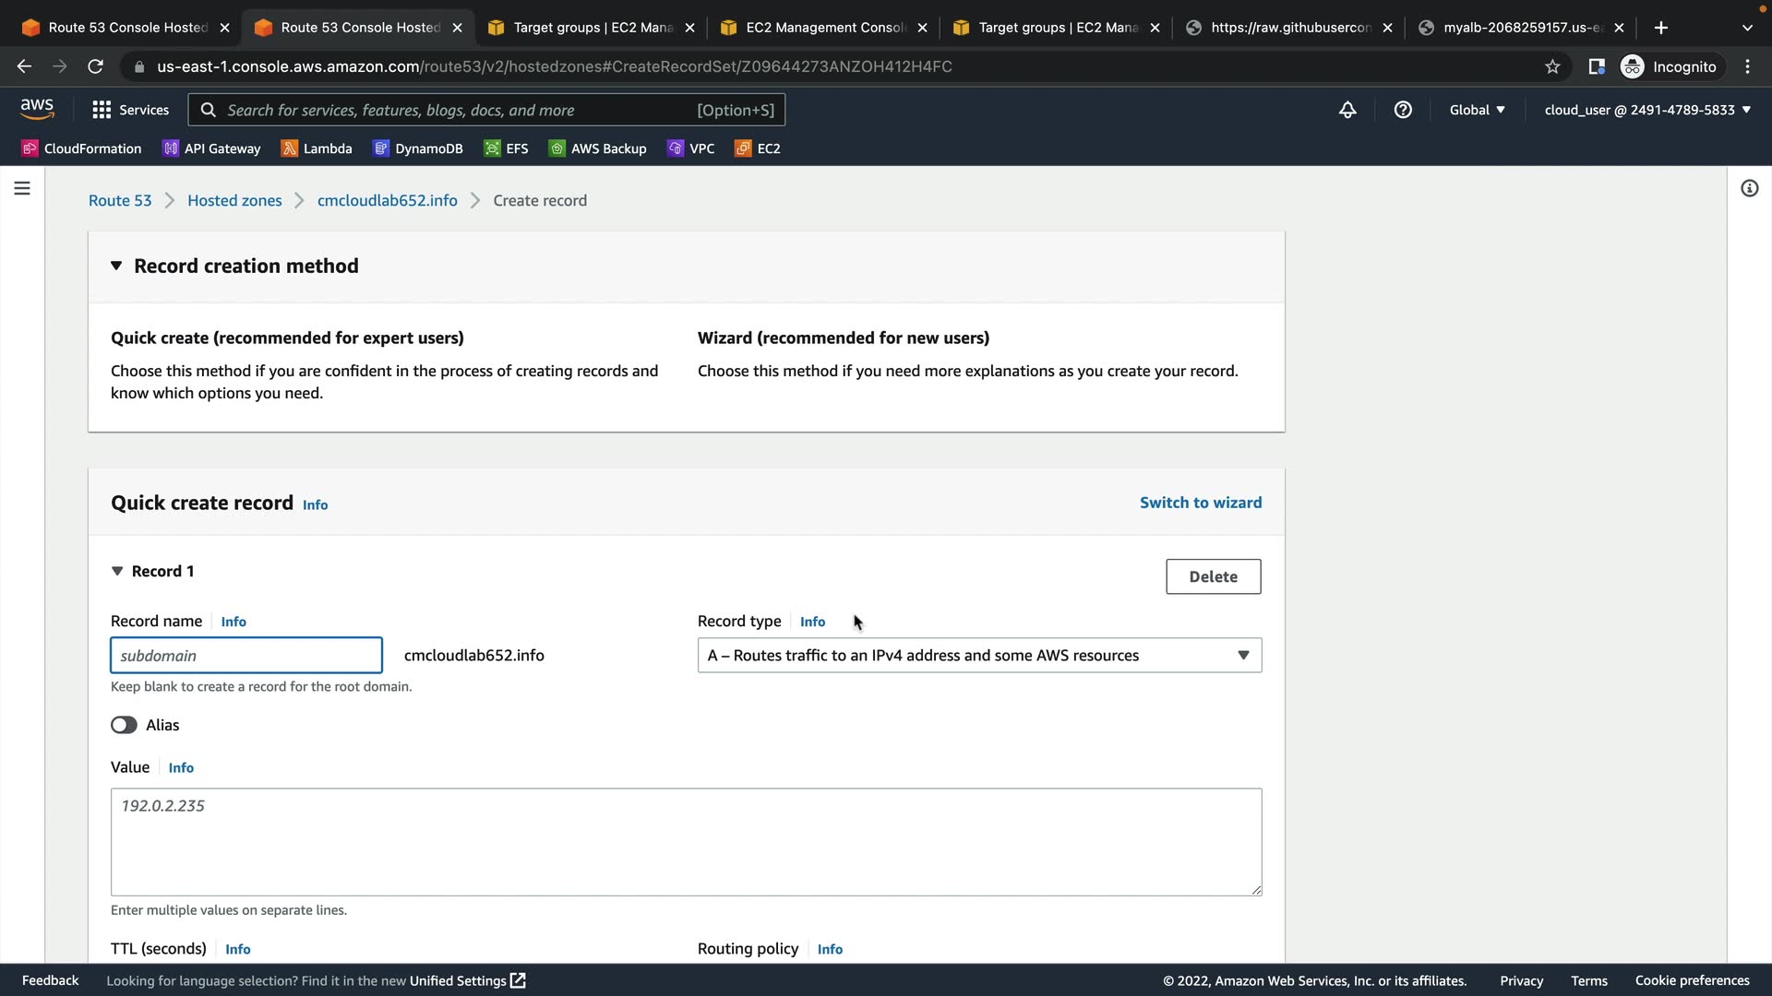This screenshot has width=1772, height=996.
Task: Click the info panel icon on the right edge
Action: [x=1749, y=188]
